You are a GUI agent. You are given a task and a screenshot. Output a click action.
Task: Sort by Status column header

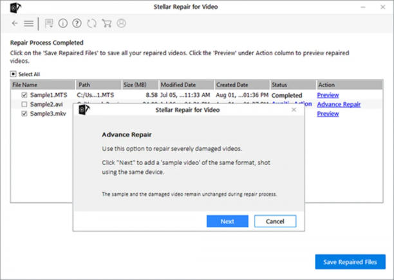tap(293, 85)
